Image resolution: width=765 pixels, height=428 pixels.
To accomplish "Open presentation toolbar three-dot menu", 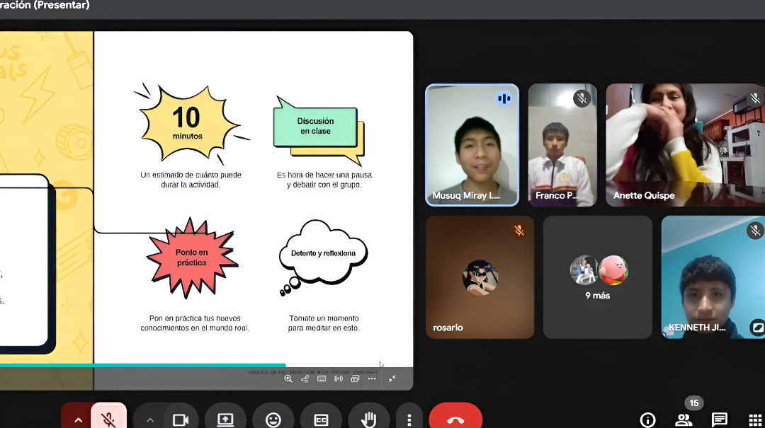I will pyautogui.click(x=372, y=378).
